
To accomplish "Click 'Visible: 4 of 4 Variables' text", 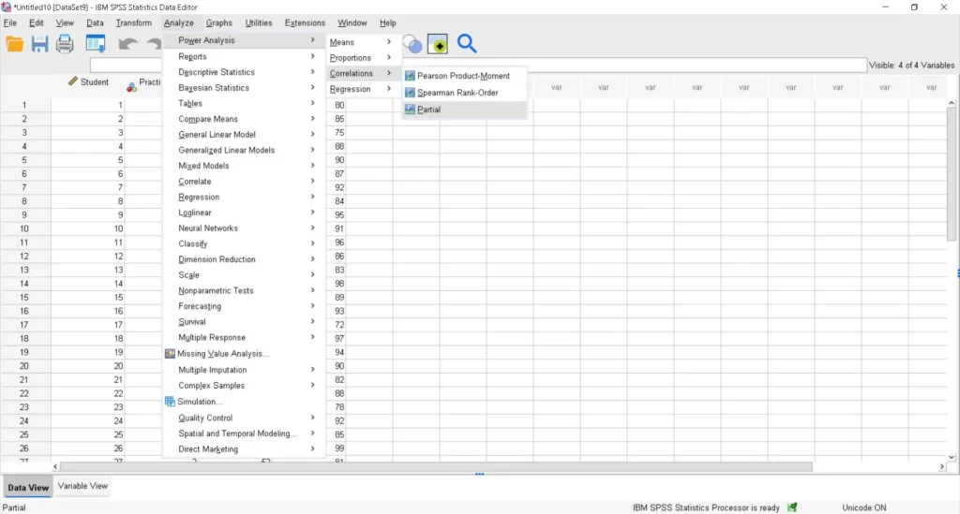I will [911, 66].
